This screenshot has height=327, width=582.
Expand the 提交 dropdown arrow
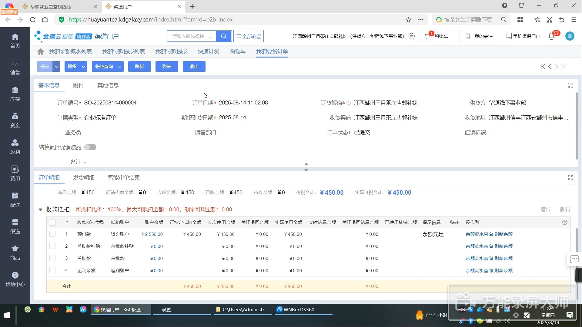pos(56,67)
